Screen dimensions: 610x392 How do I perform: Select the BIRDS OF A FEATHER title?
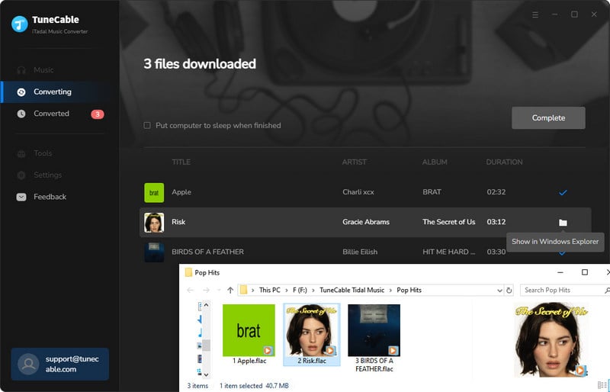207,252
